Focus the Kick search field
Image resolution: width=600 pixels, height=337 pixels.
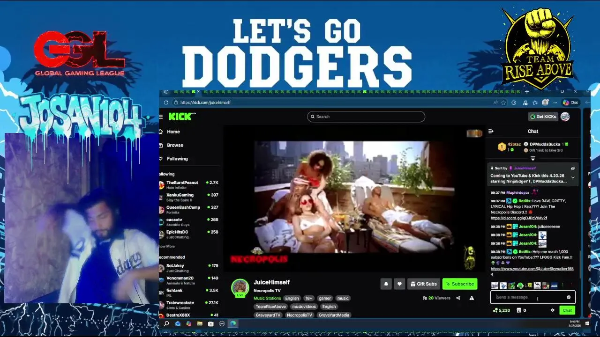click(366, 117)
